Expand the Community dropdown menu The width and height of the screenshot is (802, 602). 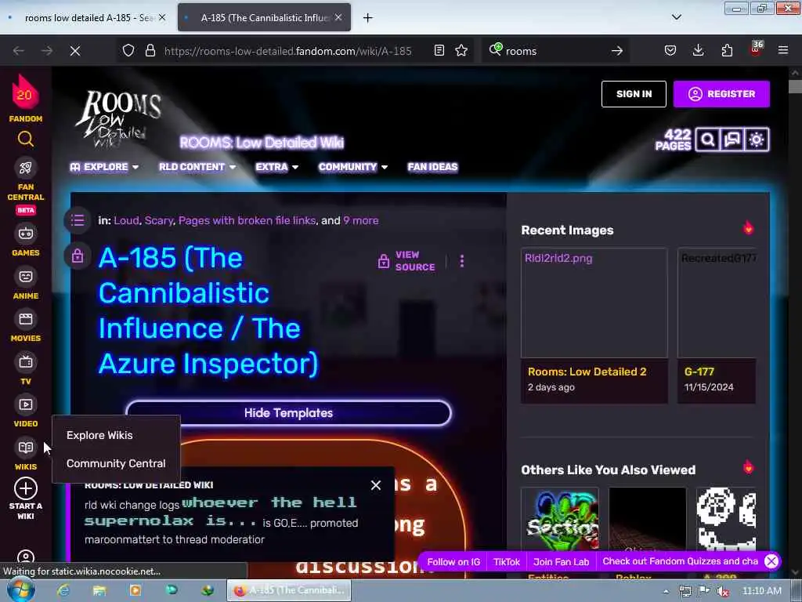click(x=353, y=167)
